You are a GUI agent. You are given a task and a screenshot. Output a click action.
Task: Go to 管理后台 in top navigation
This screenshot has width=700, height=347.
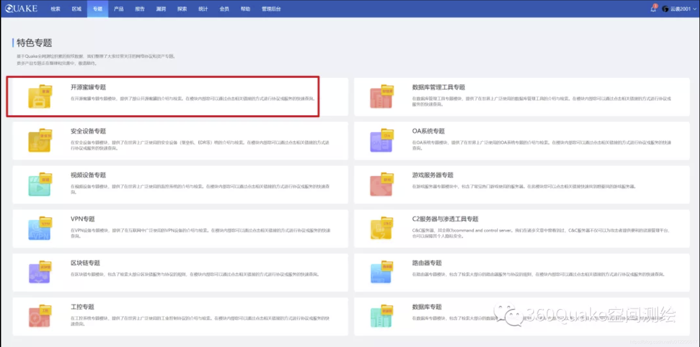click(271, 9)
